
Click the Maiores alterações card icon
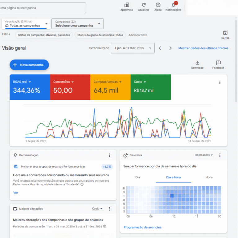pos(15,209)
